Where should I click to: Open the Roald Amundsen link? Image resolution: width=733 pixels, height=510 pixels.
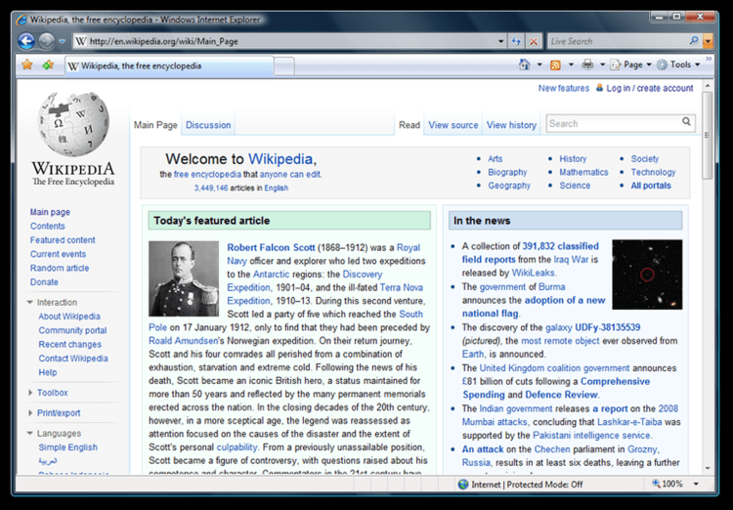(x=184, y=340)
